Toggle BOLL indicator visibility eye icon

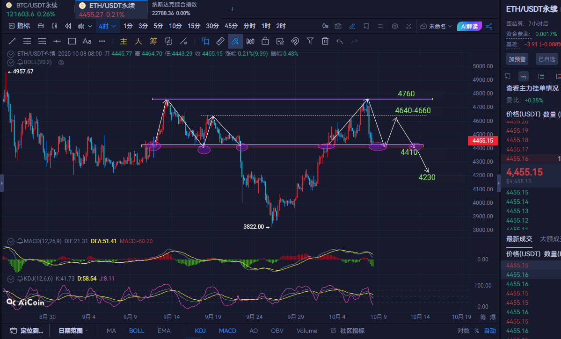coord(61,62)
